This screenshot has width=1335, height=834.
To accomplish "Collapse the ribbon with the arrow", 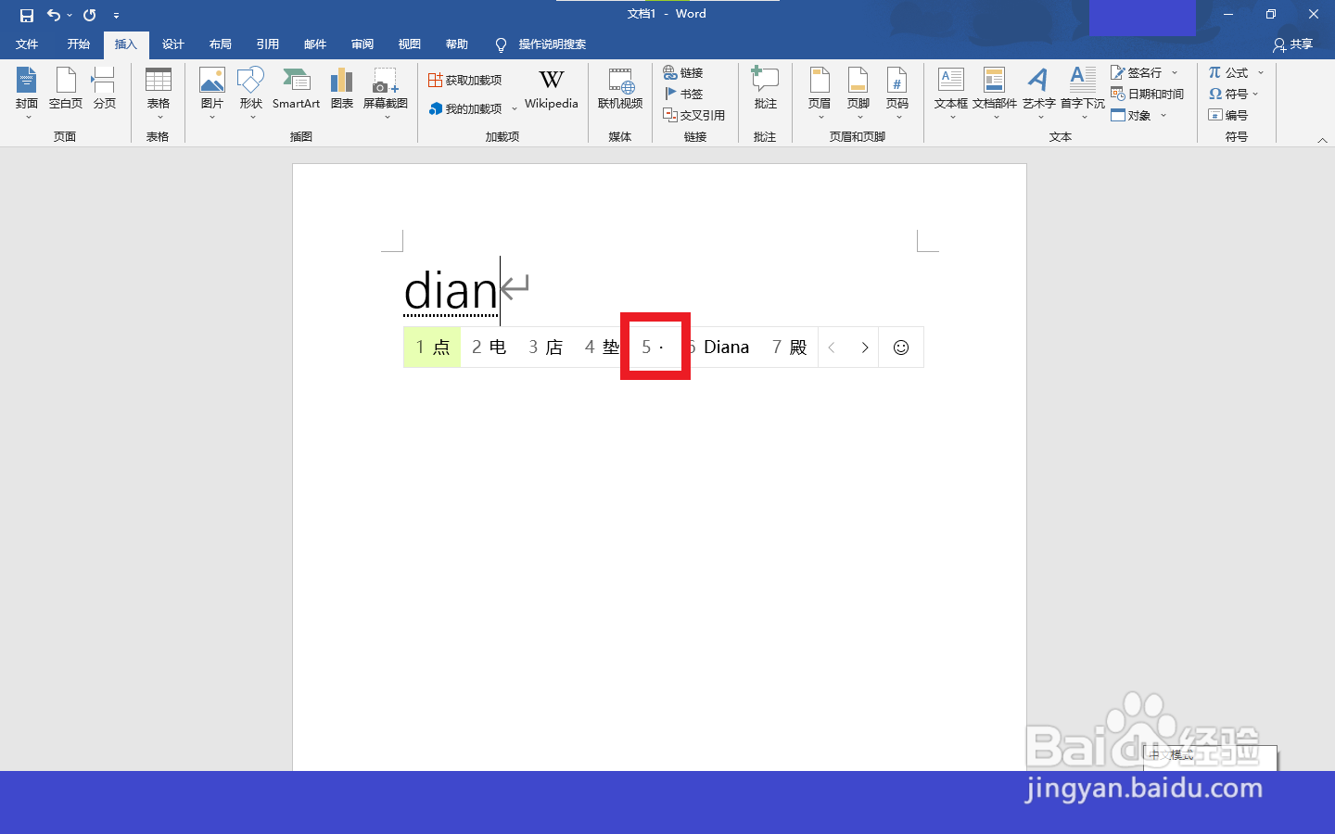I will coord(1322,140).
